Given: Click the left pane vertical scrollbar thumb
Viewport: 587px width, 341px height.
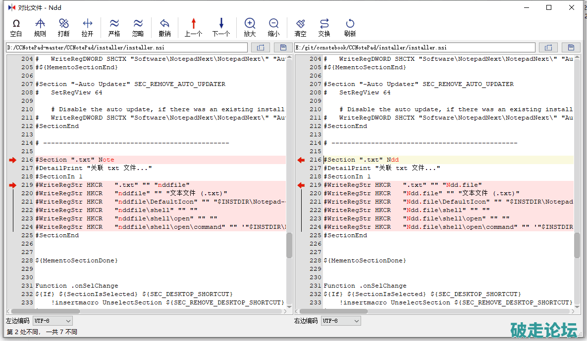Looking at the screenshot, I should (x=289, y=245).
